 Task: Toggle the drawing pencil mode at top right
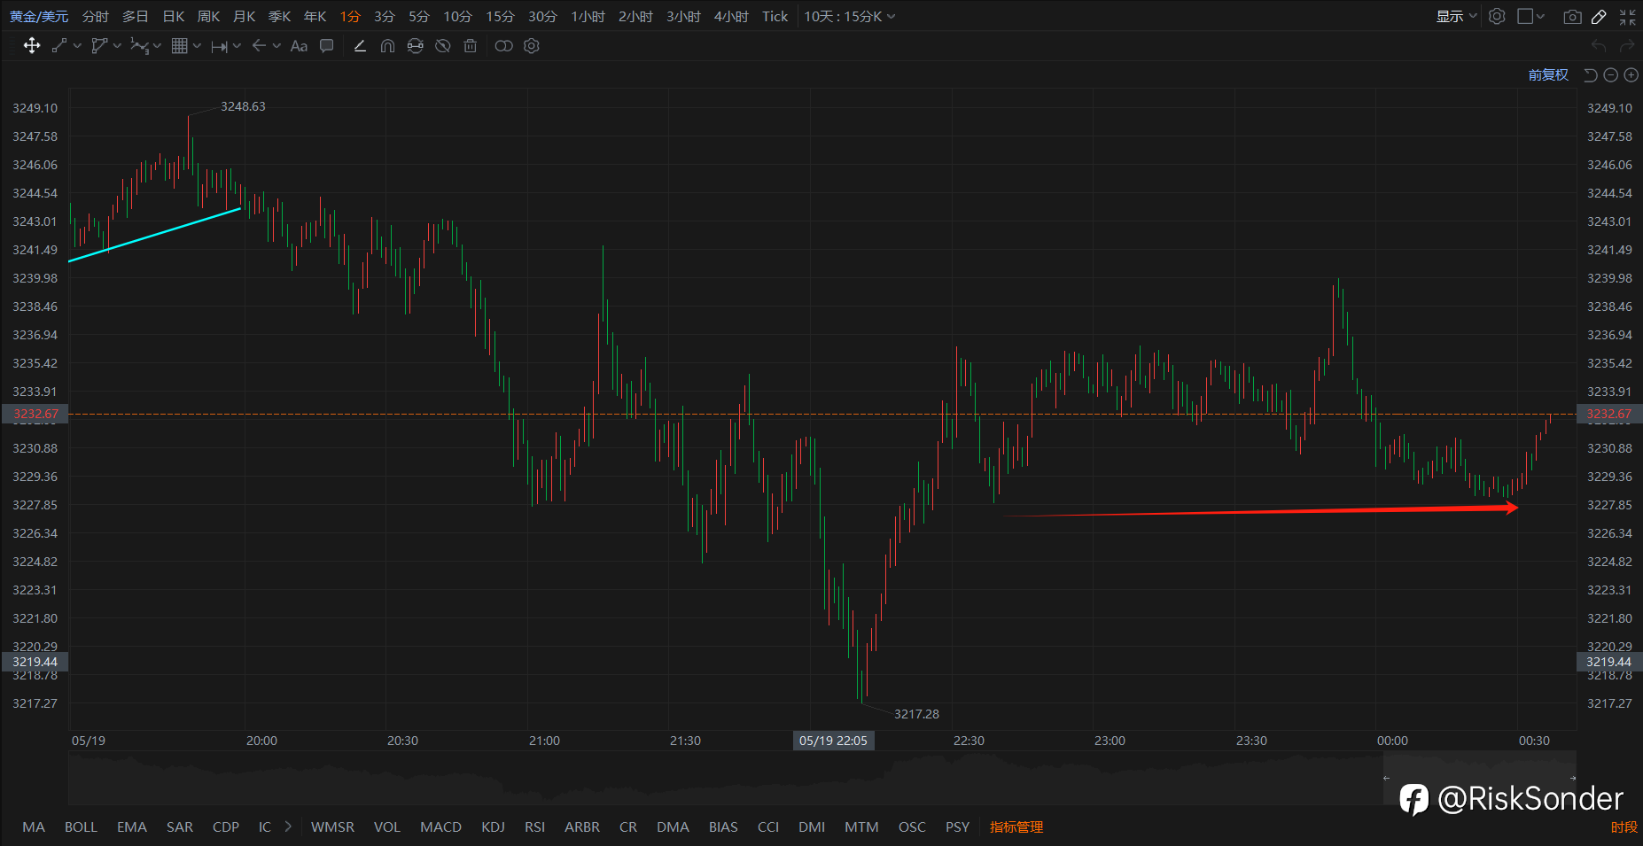tap(1599, 17)
